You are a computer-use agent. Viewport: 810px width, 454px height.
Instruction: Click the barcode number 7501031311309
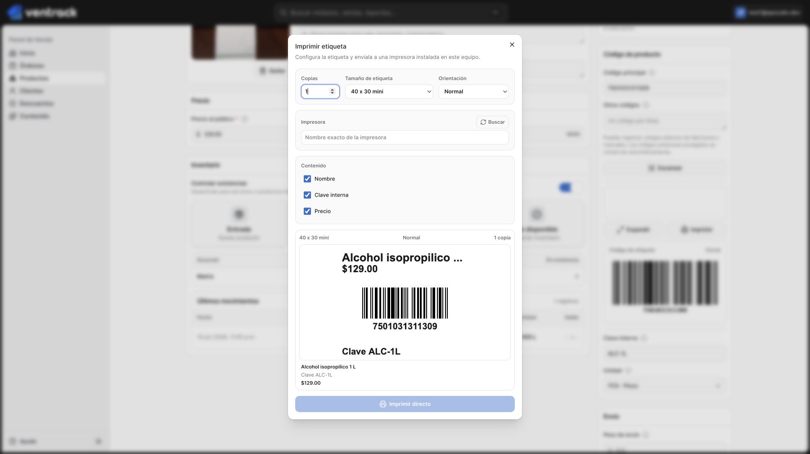(x=405, y=326)
